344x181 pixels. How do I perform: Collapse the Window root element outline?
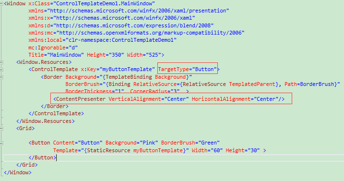tap(1, 3)
